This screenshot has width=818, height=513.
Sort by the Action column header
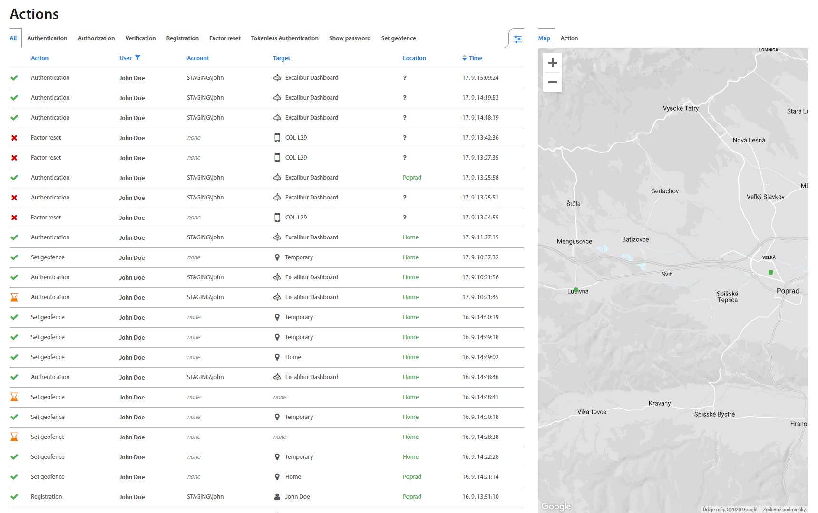coord(39,58)
